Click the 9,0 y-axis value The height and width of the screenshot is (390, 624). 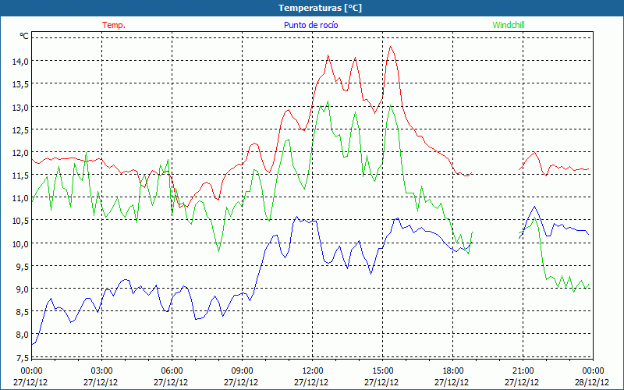point(23,289)
